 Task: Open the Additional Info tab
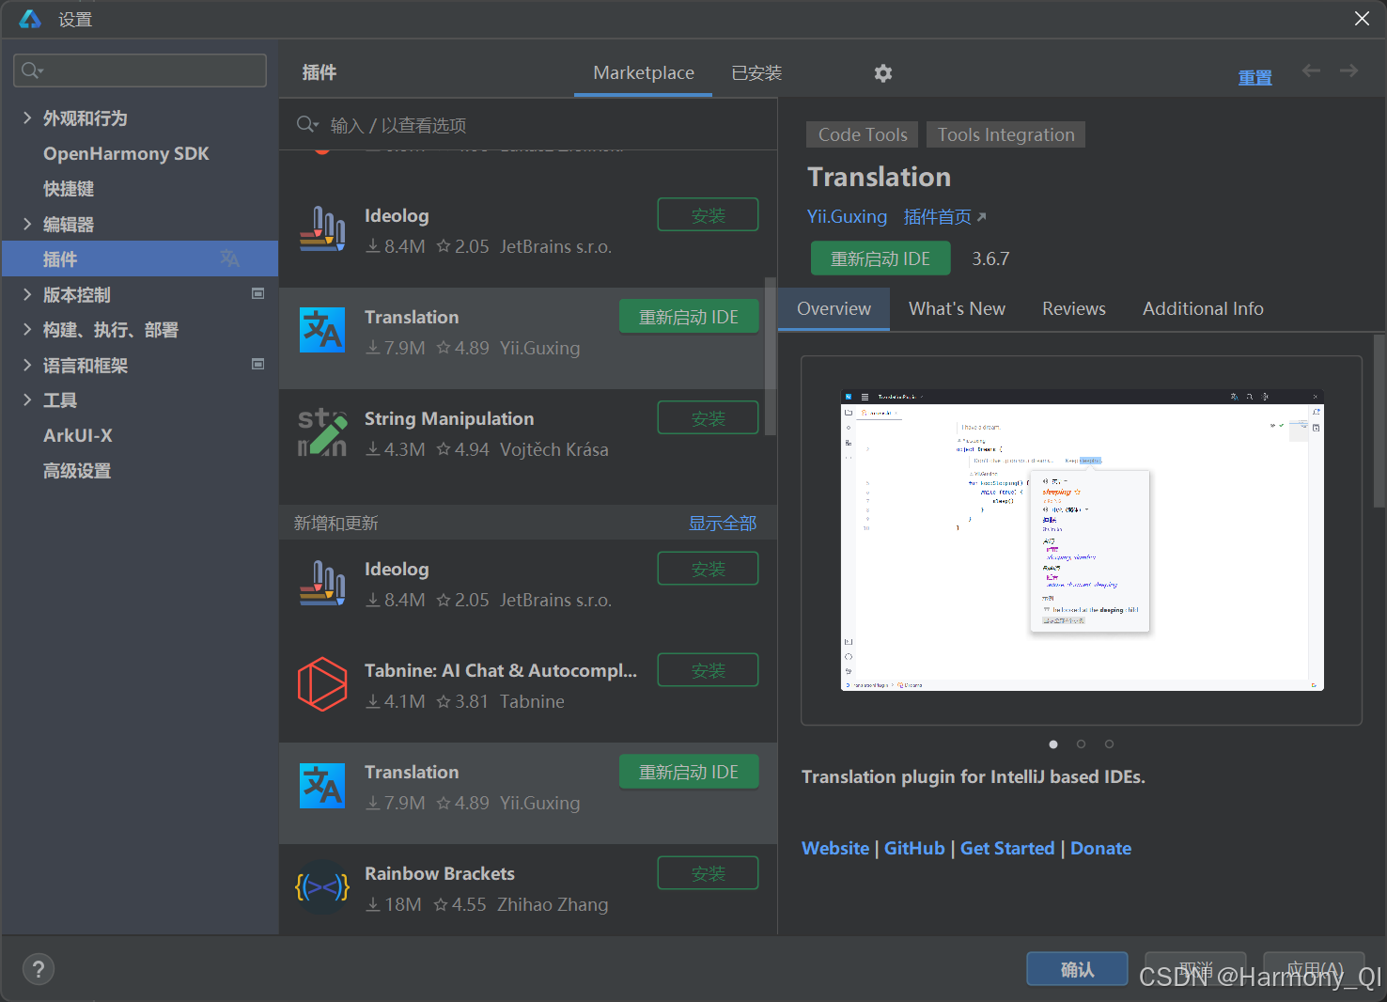click(x=1203, y=308)
